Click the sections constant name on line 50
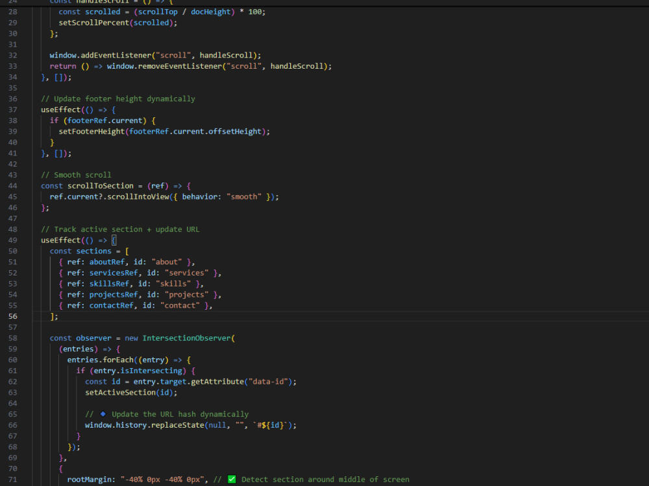Screen dimensions: 649x486 [x=94, y=251]
